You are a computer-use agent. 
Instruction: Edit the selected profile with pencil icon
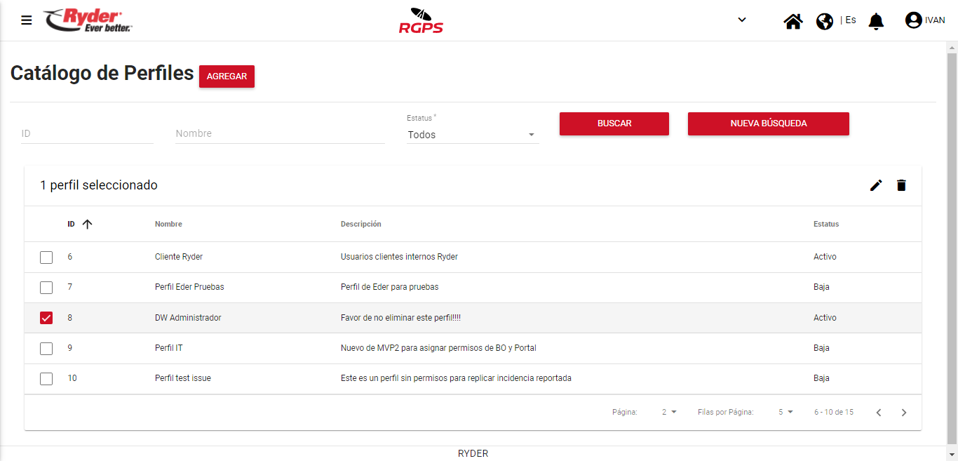pos(876,185)
